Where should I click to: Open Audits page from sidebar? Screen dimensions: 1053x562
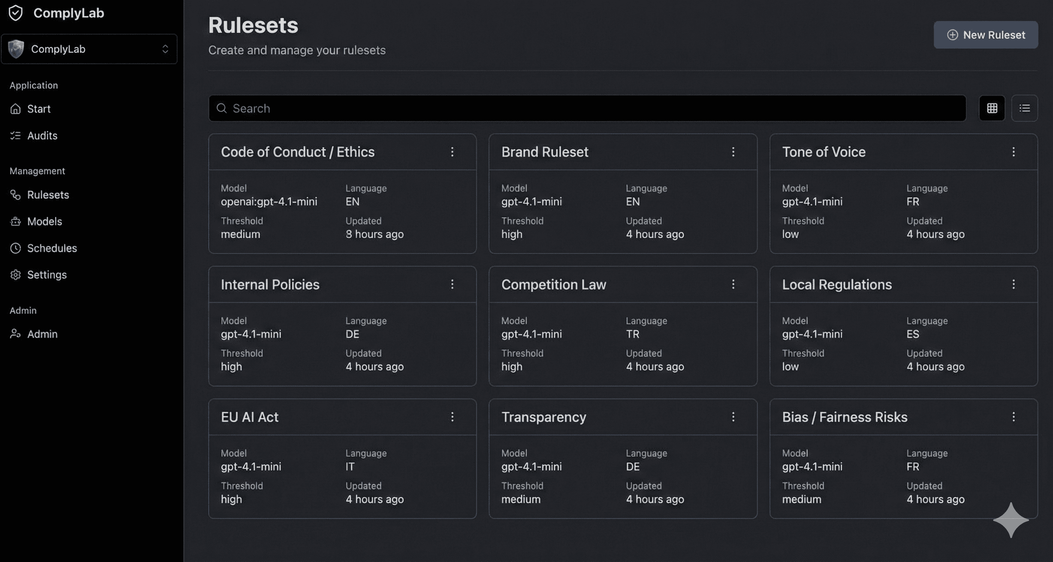click(42, 136)
